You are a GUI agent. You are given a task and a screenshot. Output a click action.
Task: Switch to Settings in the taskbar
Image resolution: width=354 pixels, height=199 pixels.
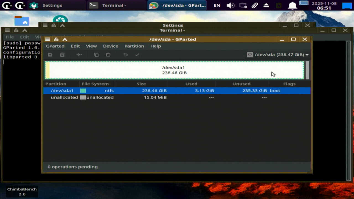click(57, 5)
